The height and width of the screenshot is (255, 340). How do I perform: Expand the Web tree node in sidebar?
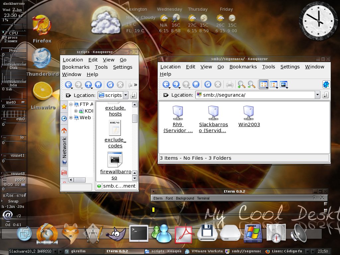point(71,118)
